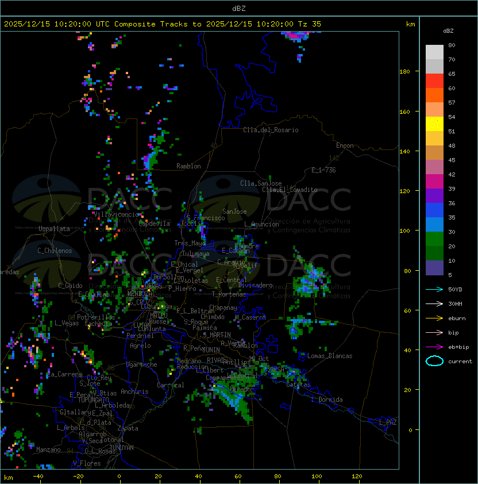Image resolution: width=478 pixels, height=484 pixels.
Task: Pick the magenta swatch in dBZ color scale
Action: (434, 182)
